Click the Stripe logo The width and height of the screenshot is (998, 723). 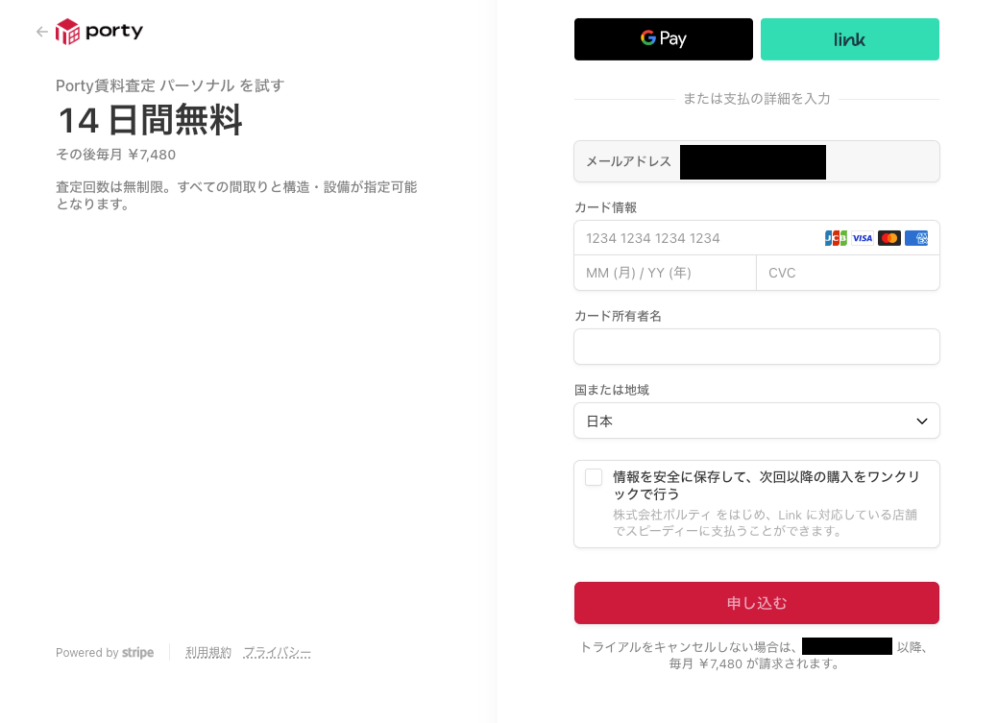tap(137, 653)
